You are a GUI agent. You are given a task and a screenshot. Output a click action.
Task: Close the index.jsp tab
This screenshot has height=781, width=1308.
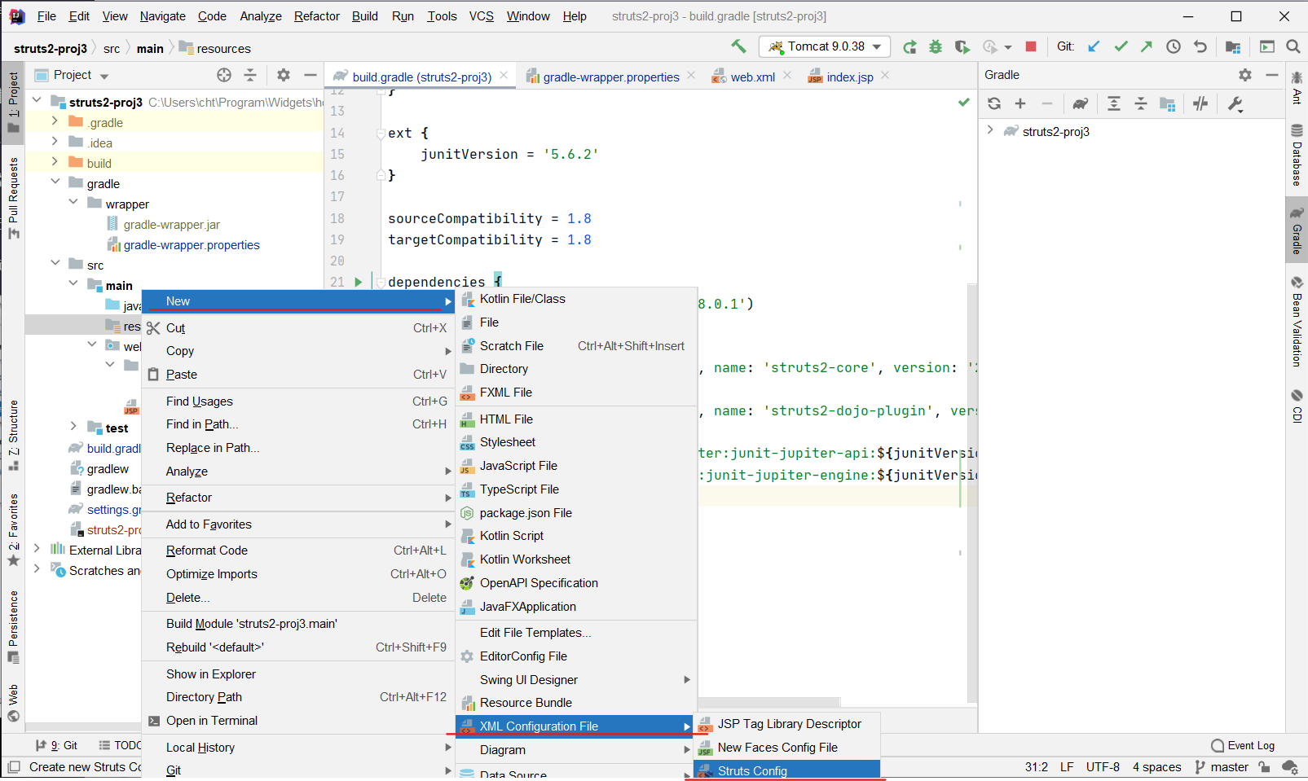885,76
